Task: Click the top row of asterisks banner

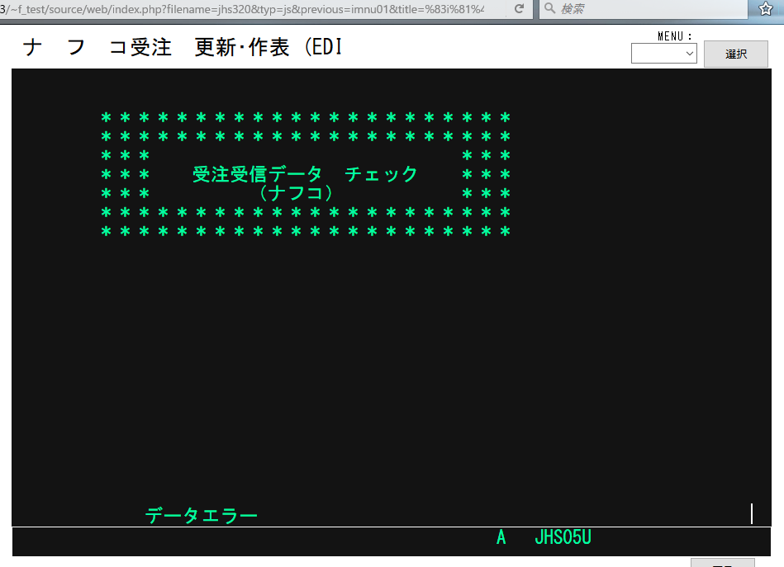Action: (305, 117)
